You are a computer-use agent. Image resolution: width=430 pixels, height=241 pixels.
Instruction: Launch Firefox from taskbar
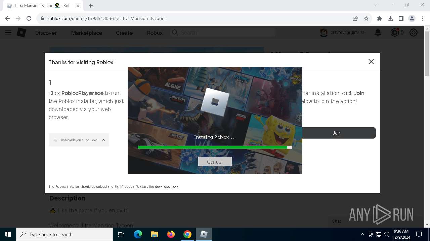(171, 234)
